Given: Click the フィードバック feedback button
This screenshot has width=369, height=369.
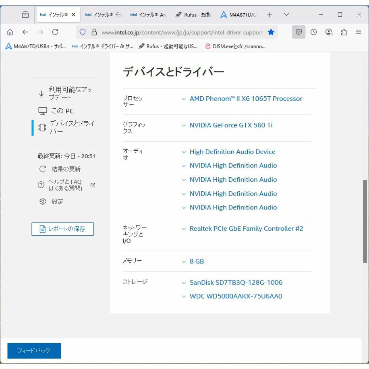Looking at the screenshot, I should pyautogui.click(x=34, y=351).
